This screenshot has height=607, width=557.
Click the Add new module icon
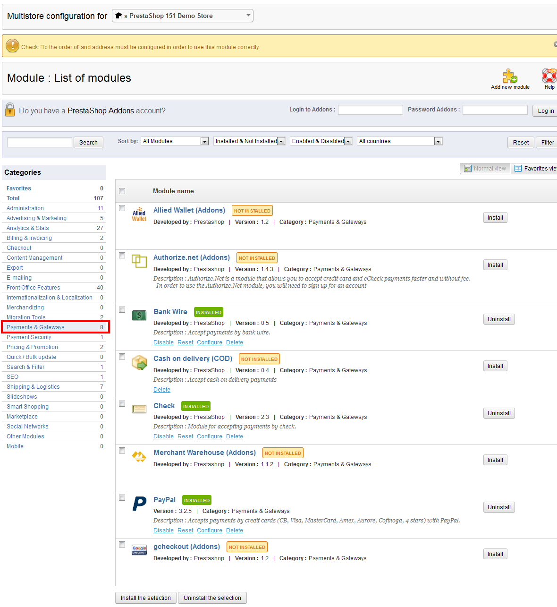510,77
